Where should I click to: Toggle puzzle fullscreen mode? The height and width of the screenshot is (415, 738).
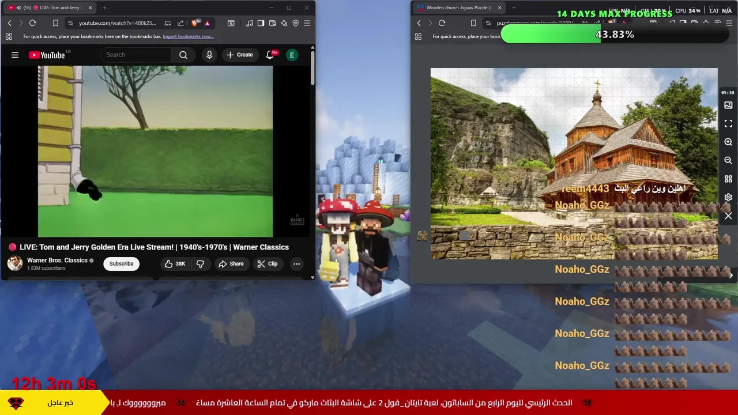click(x=728, y=124)
